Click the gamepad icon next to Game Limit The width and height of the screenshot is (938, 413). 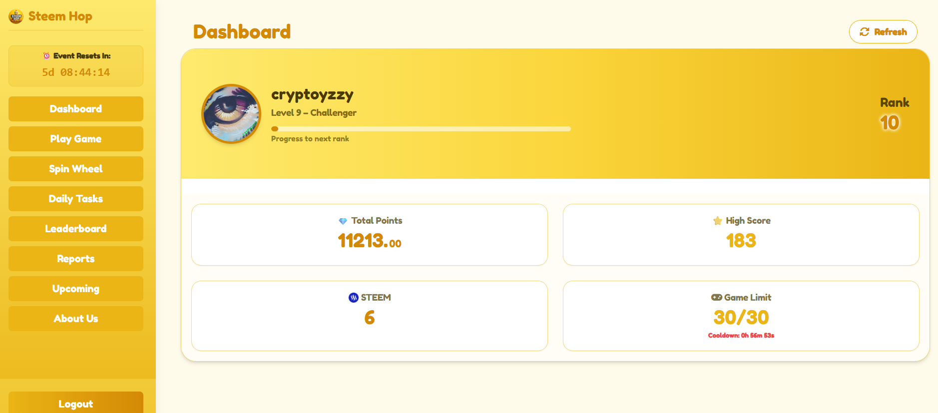coord(716,298)
